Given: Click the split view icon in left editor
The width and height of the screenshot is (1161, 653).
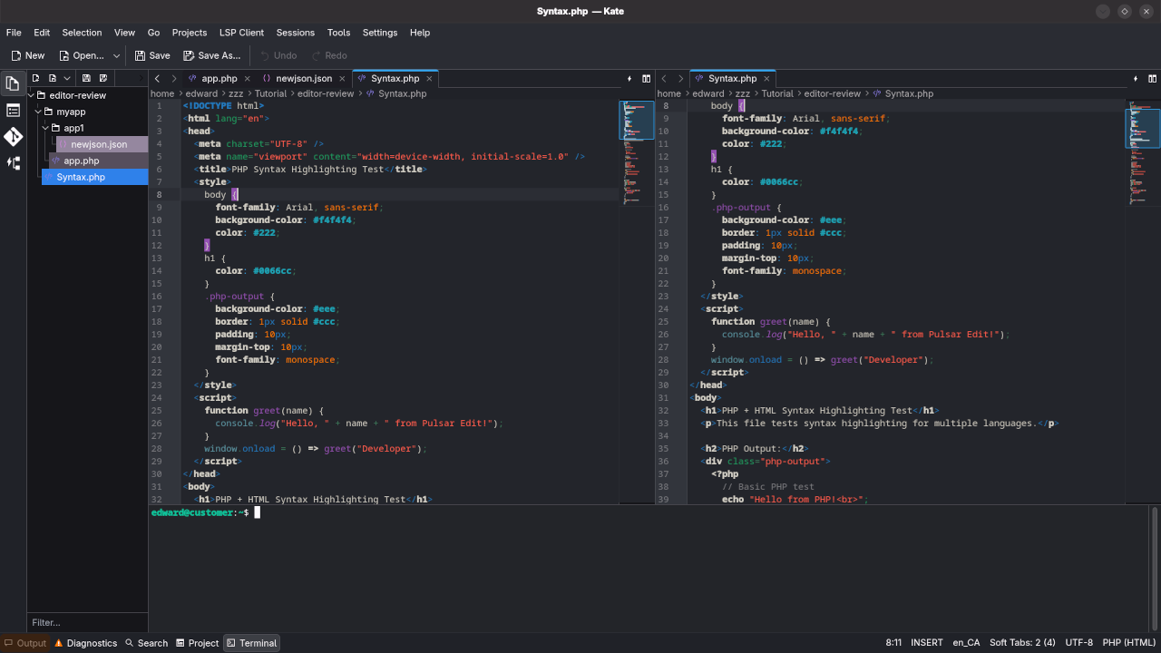Looking at the screenshot, I should click(x=647, y=79).
